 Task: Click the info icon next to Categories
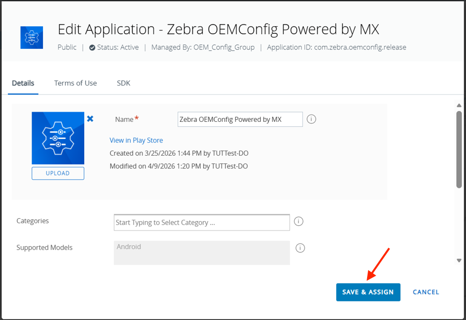(x=299, y=222)
